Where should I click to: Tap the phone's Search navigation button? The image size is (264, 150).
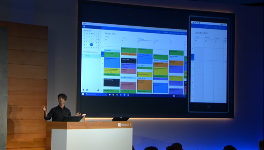point(221,107)
